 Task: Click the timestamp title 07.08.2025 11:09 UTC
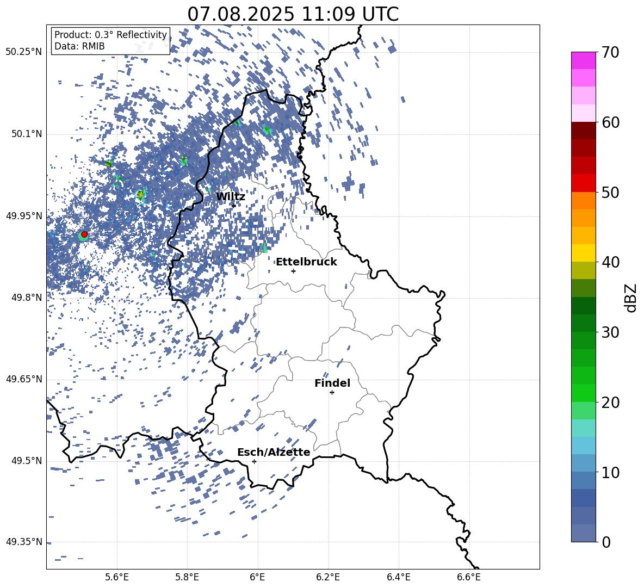click(x=293, y=14)
